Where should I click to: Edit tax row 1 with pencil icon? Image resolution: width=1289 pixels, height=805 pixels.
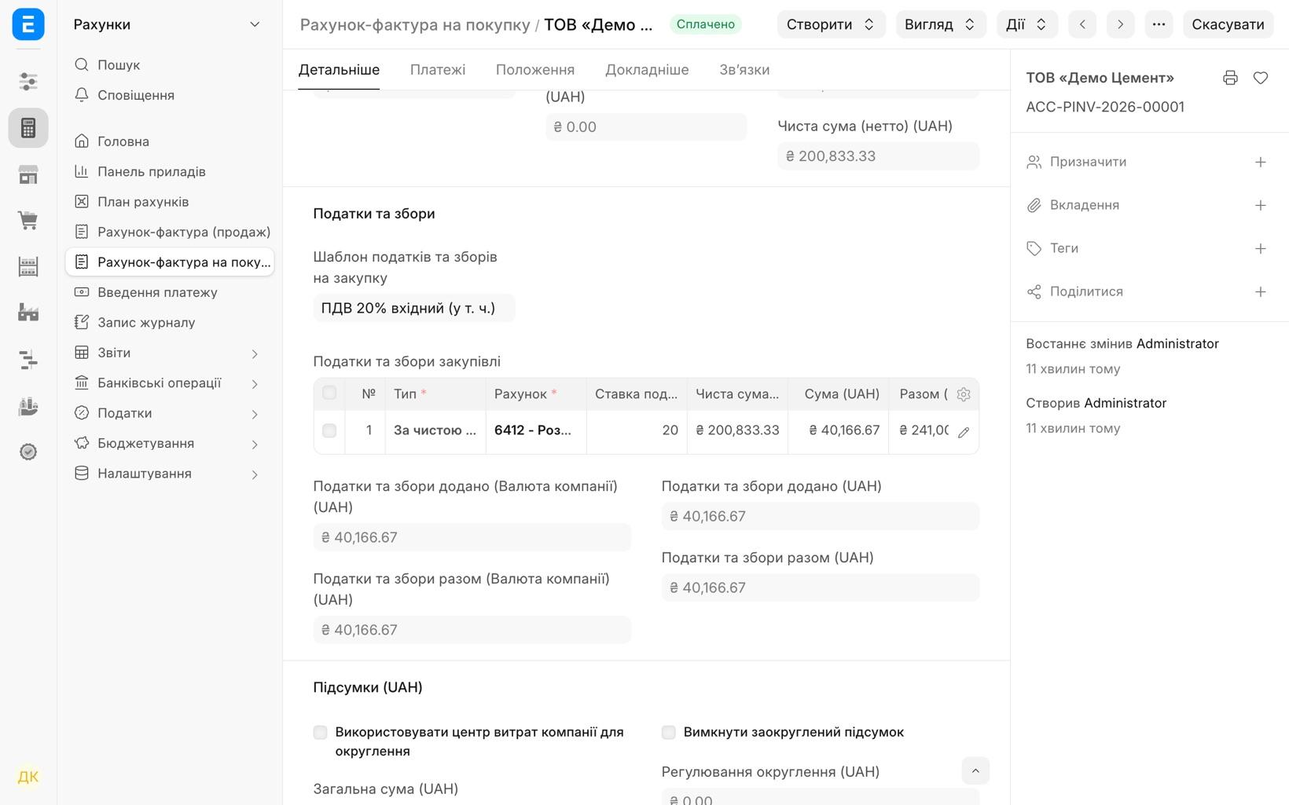pos(964,431)
